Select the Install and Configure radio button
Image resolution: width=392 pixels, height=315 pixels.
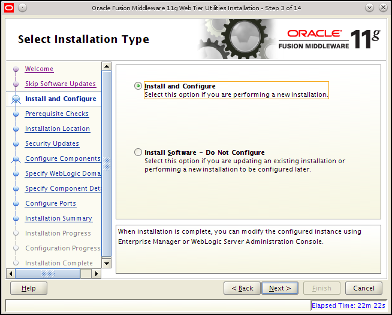(x=138, y=86)
